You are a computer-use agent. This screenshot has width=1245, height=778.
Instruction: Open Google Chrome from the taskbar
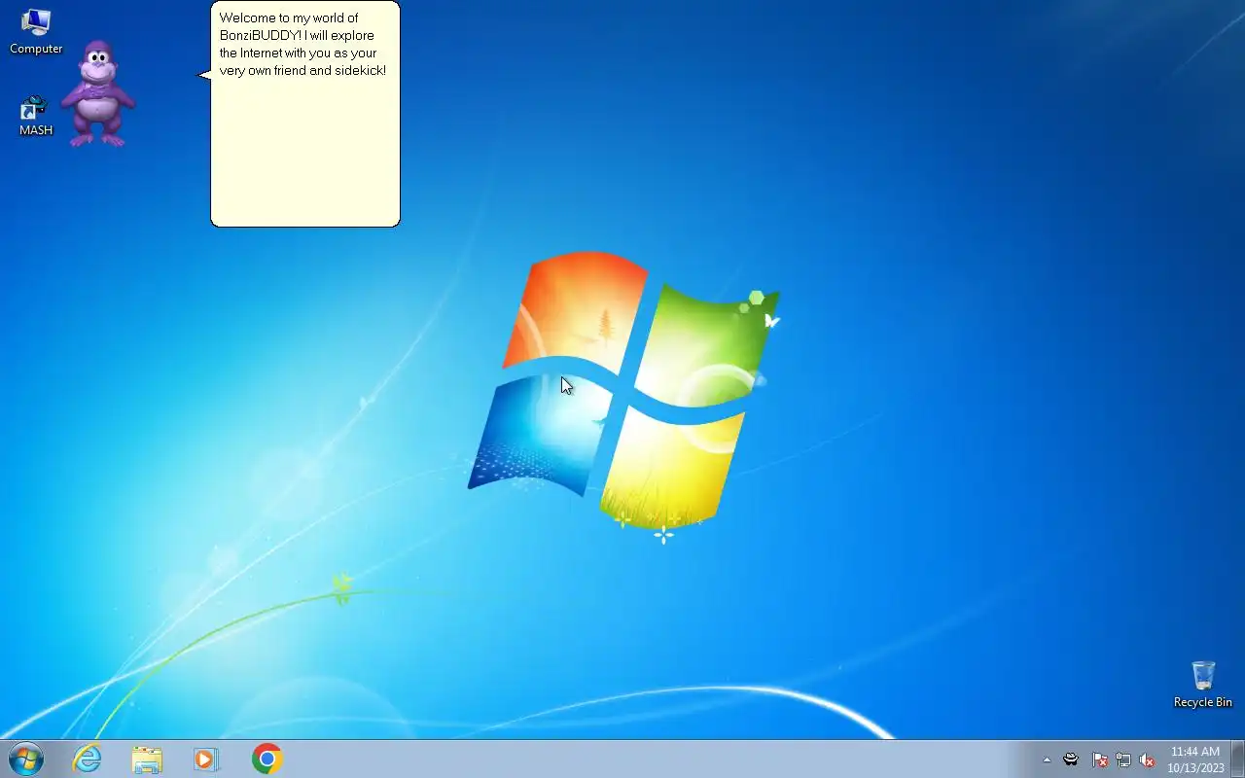coord(267,759)
